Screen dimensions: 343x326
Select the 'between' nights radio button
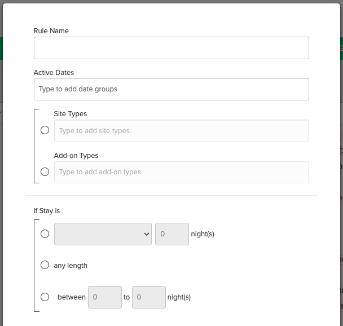(x=45, y=297)
